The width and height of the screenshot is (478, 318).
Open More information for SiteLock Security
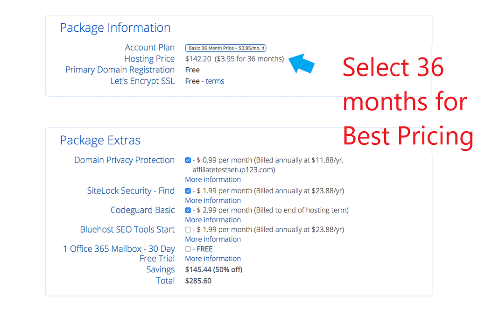[x=213, y=200]
